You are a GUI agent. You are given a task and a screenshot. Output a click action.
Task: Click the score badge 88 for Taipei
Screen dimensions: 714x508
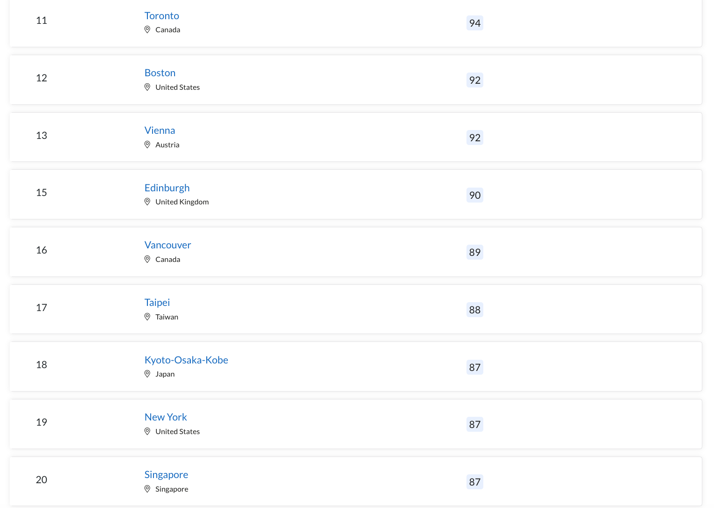pyautogui.click(x=475, y=310)
